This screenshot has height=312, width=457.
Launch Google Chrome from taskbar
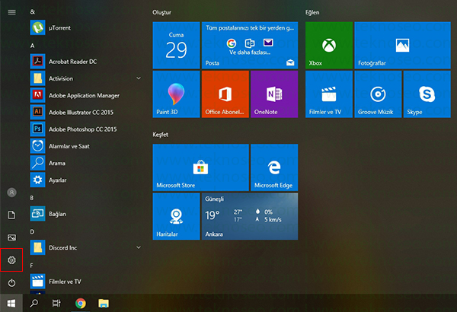81,304
